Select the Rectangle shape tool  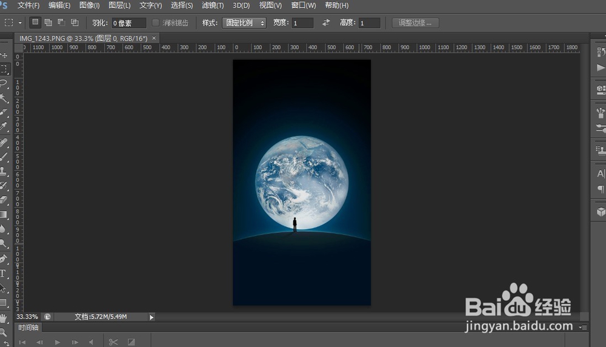[x=3, y=303]
